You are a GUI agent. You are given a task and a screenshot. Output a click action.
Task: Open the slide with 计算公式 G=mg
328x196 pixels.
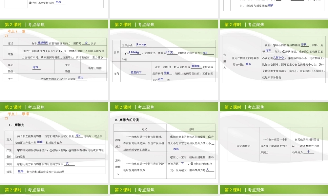[164, 60]
